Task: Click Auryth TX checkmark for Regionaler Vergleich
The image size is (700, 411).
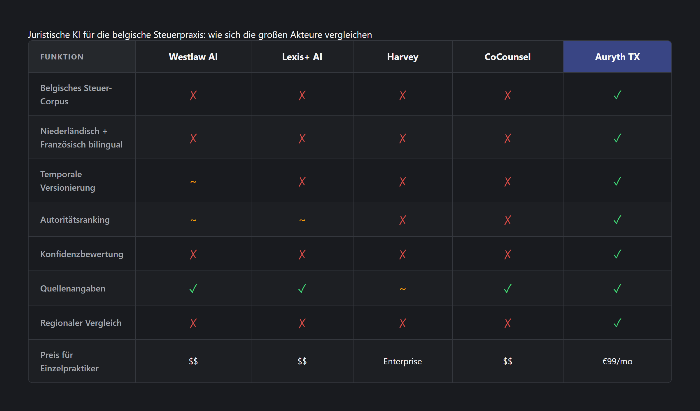Action: 617,323
